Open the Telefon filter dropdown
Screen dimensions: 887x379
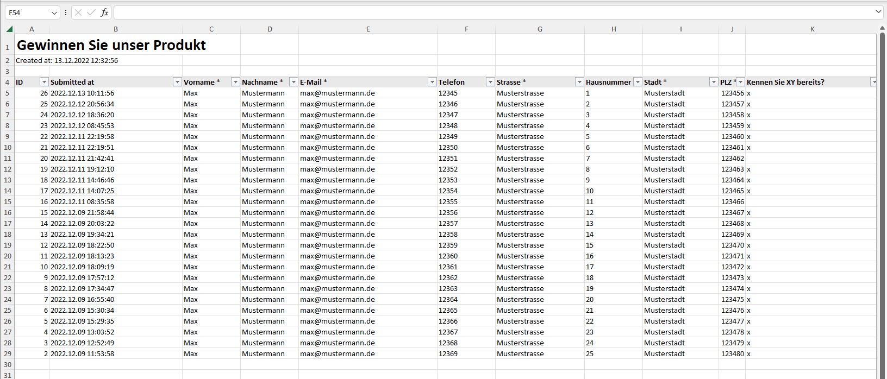coord(490,82)
